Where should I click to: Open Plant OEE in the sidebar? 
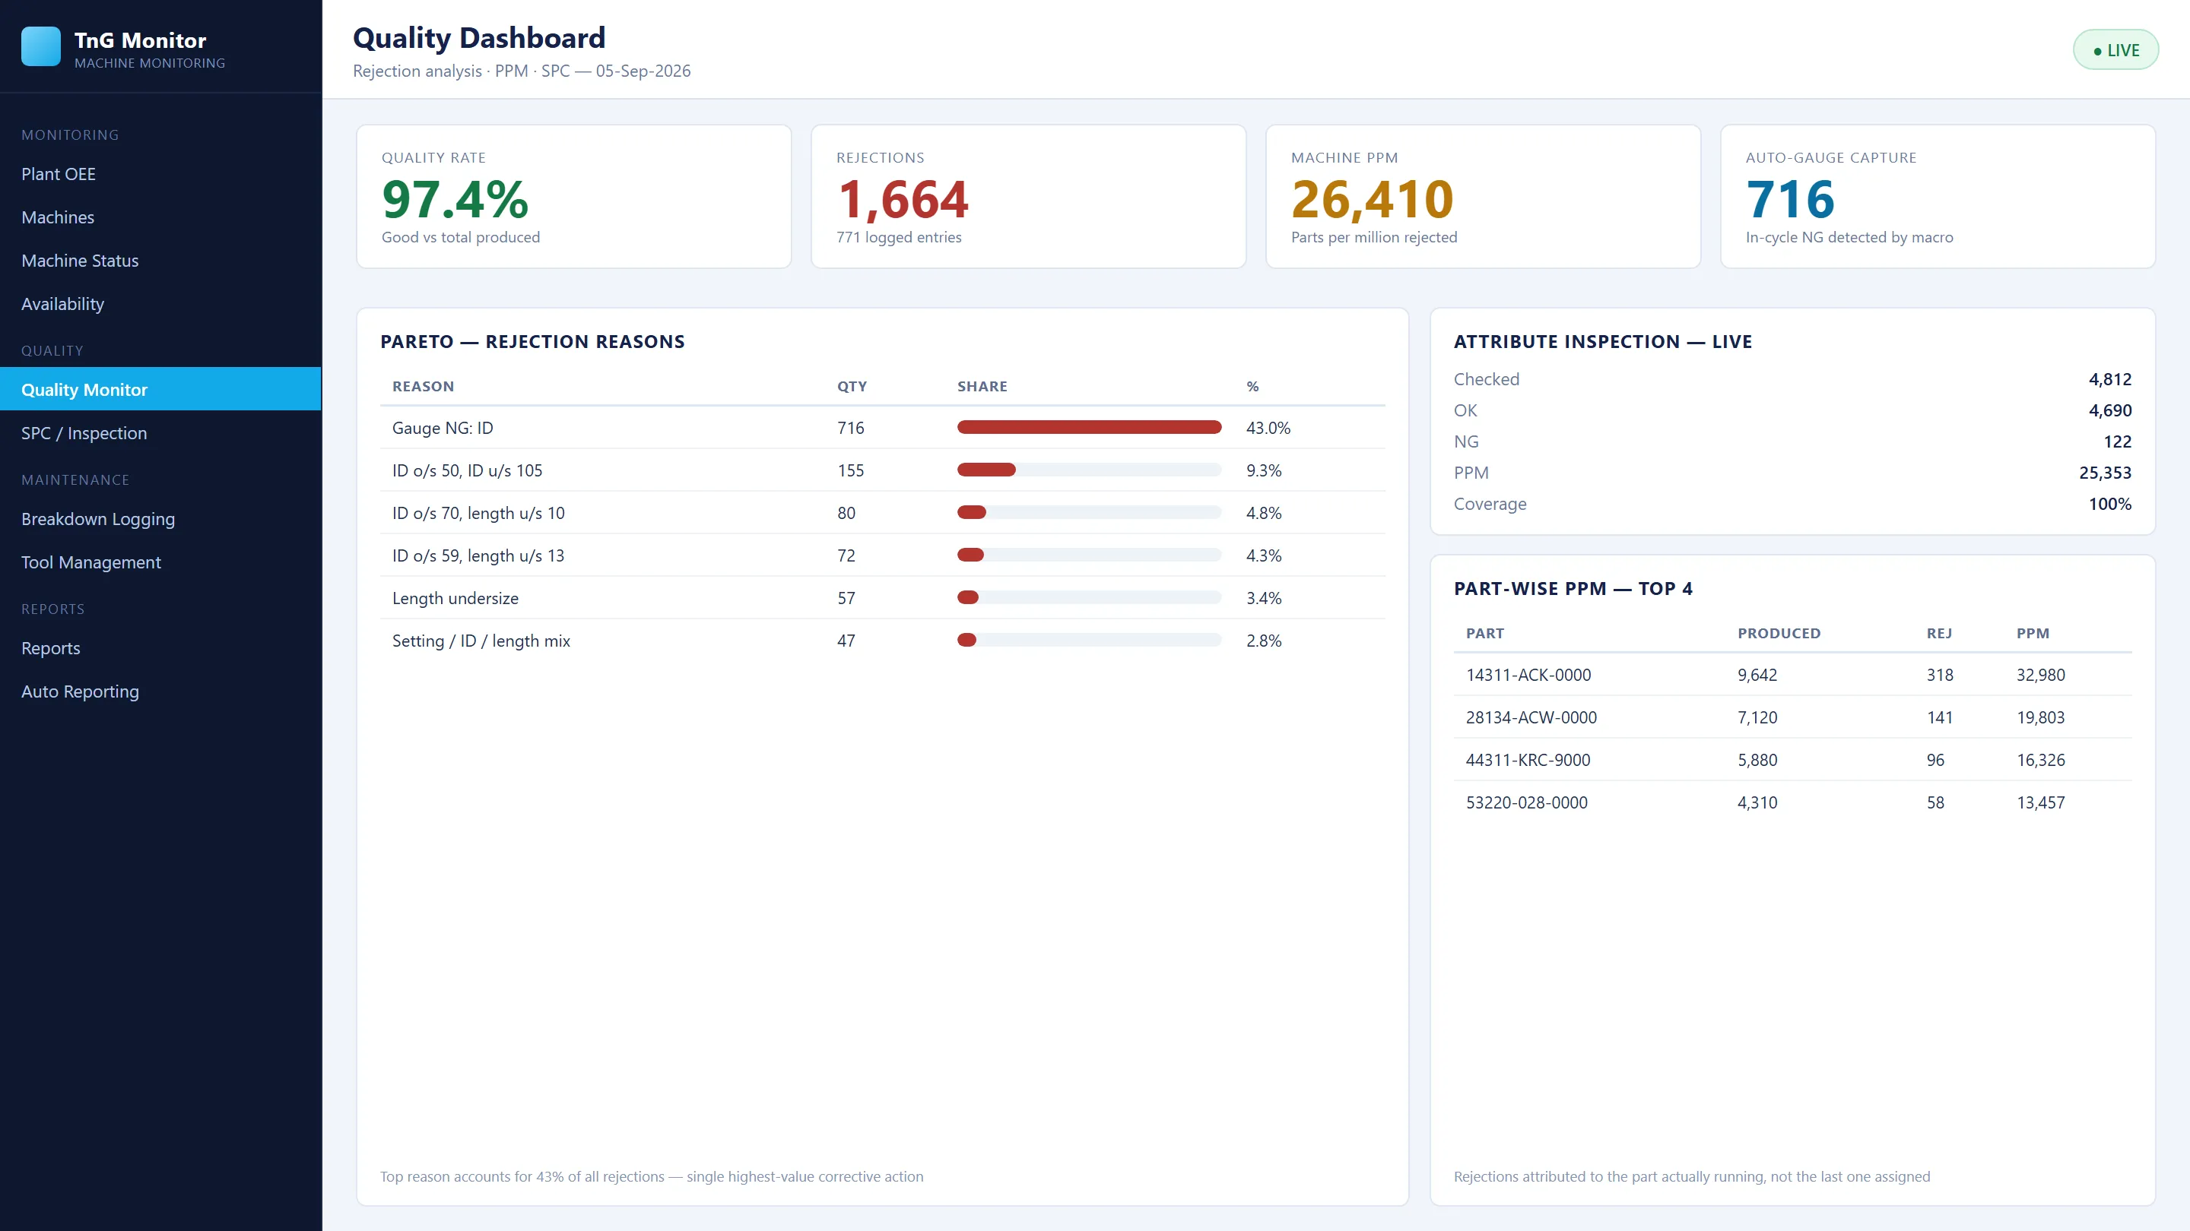160,174
